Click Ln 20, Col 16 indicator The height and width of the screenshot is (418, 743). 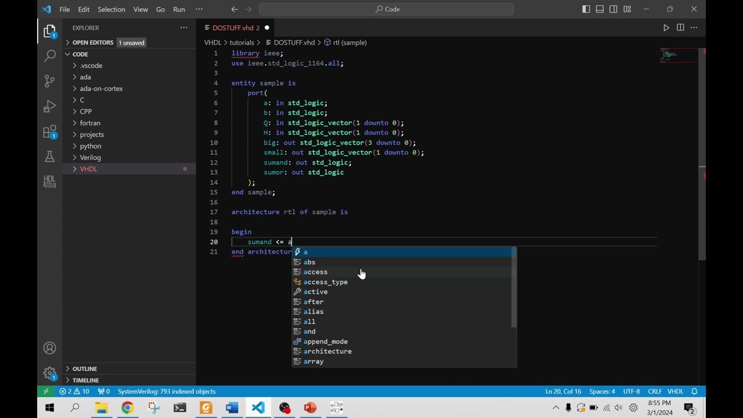click(563, 391)
